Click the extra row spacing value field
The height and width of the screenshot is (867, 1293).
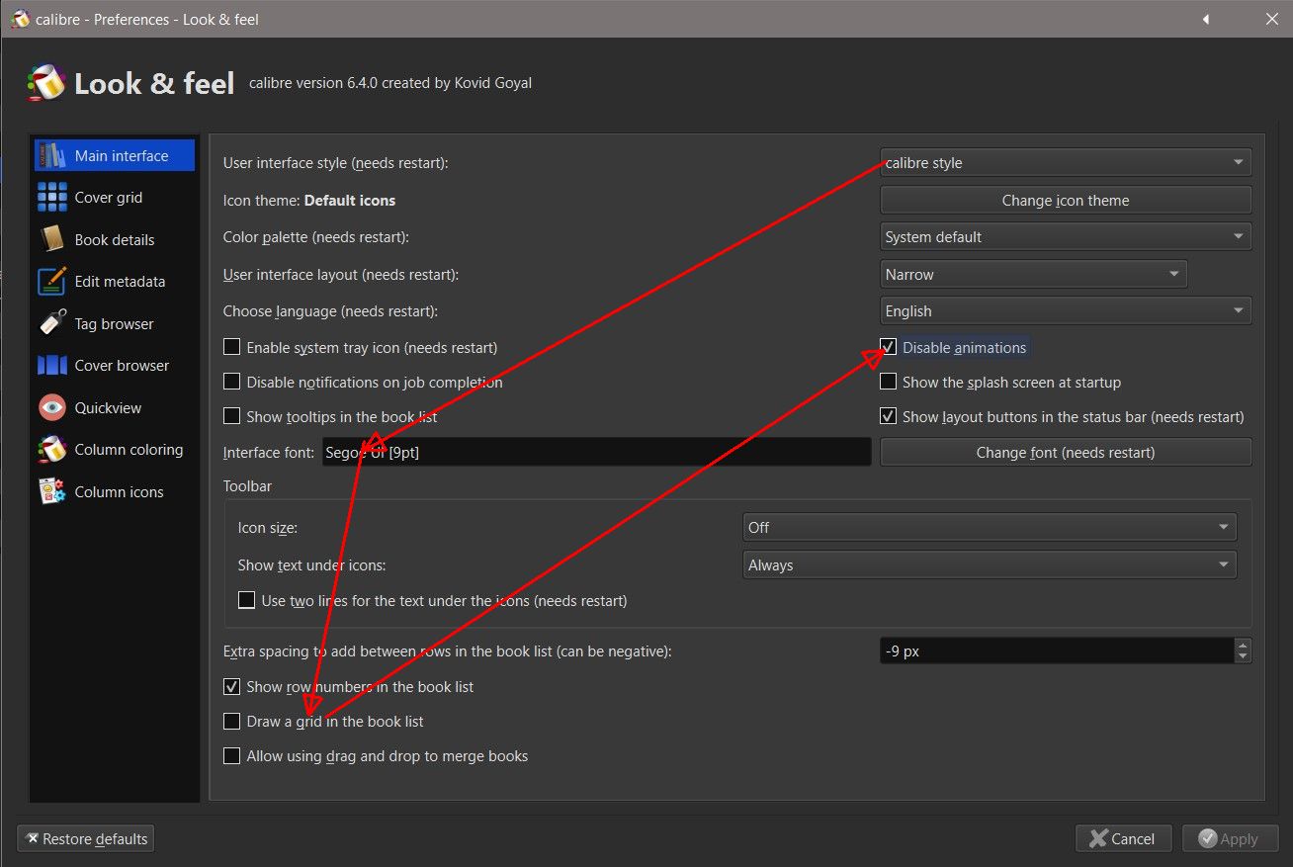pyautogui.click(x=1057, y=651)
